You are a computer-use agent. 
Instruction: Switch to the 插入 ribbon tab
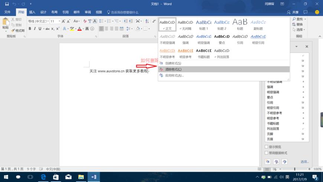(32, 12)
